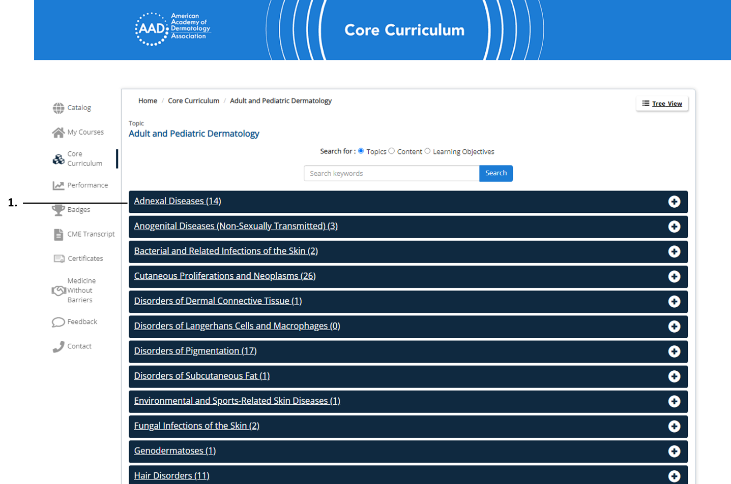This screenshot has width=731, height=484.
Task: Open Cutaneous Proliferations and Neoplasms (26) link
Action: (x=225, y=276)
